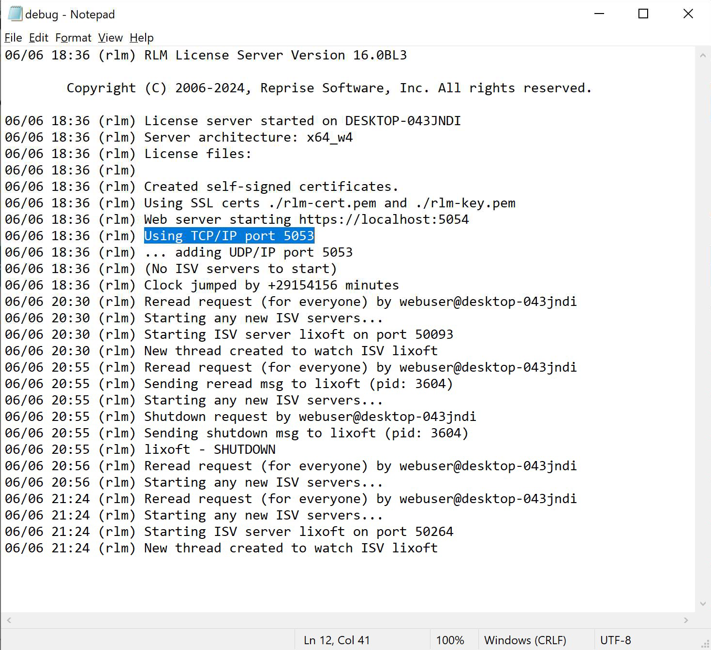This screenshot has width=711, height=650.
Task: Click the Copyright Reprise Software line
Action: 329,88
